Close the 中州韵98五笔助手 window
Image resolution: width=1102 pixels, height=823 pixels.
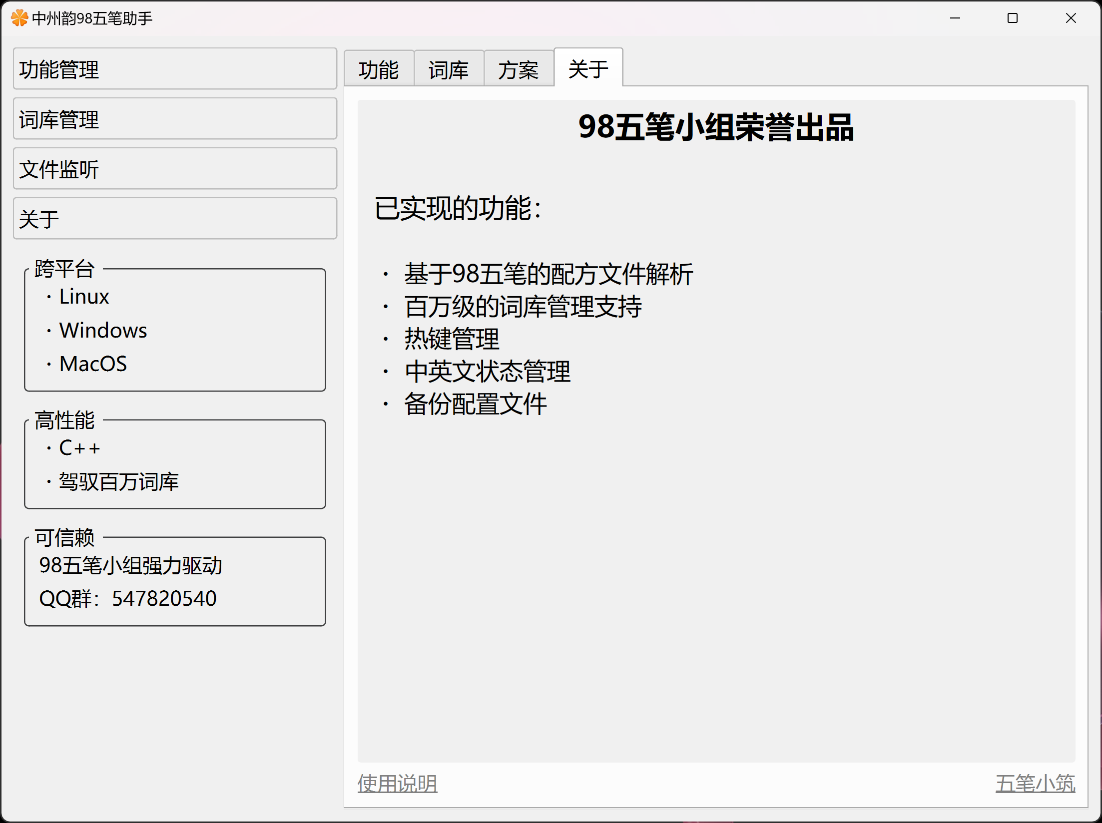[1071, 18]
